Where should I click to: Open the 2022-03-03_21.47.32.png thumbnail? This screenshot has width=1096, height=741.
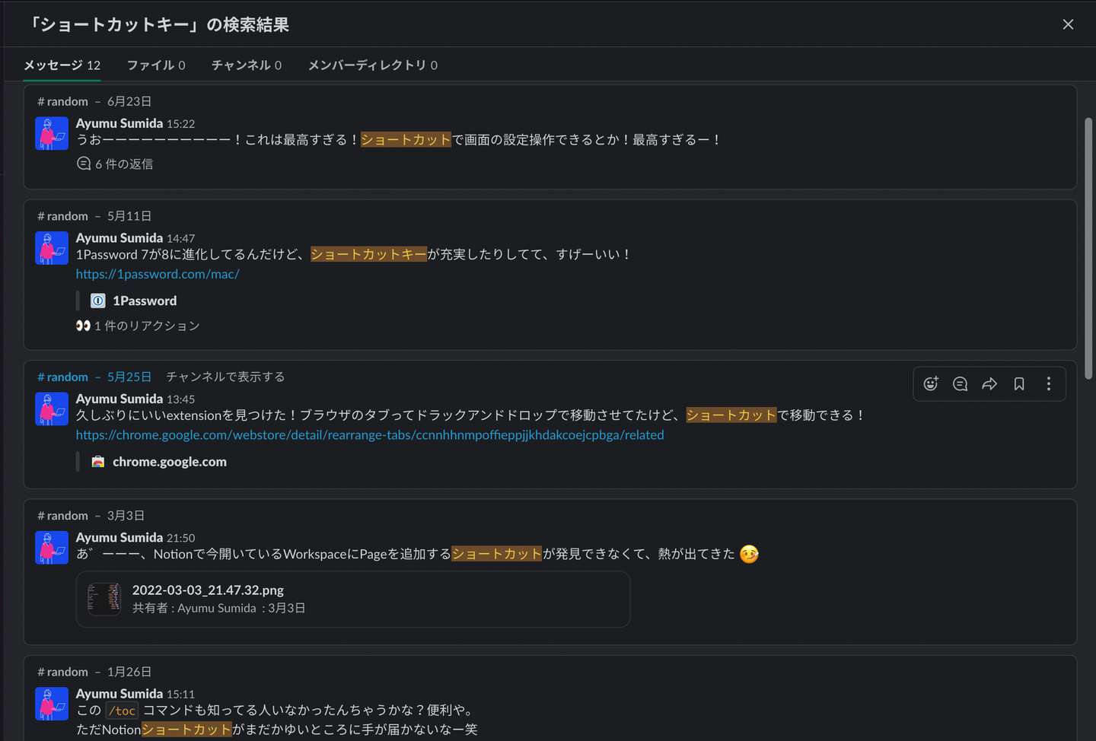pos(104,599)
